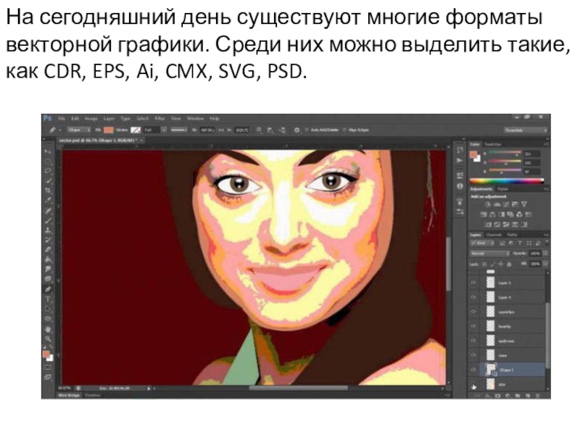Screen dimensions: 580x435
Task: Hide the nose layer
Action: pos(473,355)
